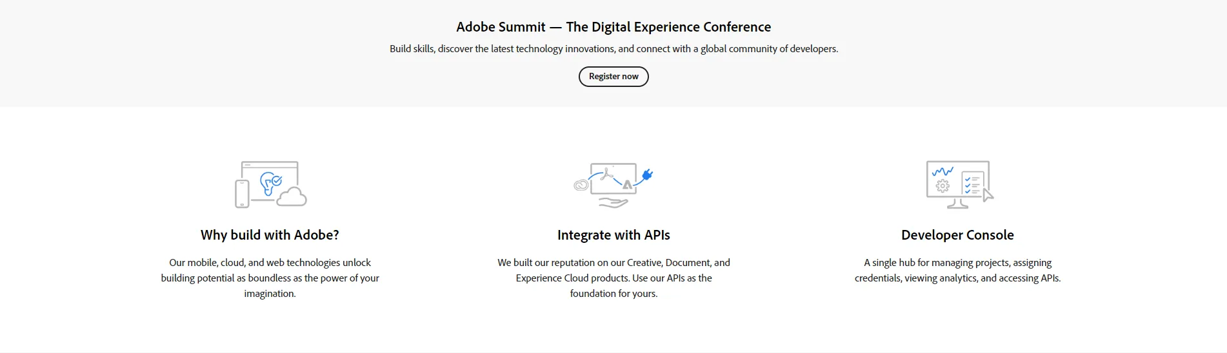
Task: Click the blue line chart on console monitor
Action: pyautogui.click(x=943, y=171)
